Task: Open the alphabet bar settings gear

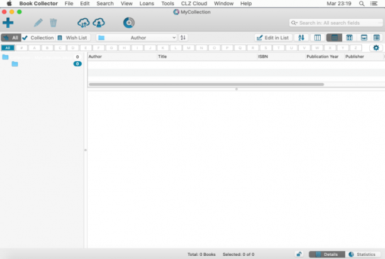Action: point(376,48)
